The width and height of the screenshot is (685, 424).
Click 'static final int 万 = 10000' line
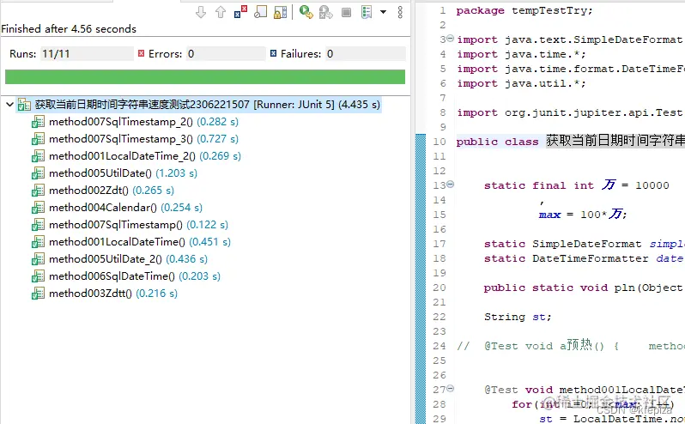pyautogui.click(x=576, y=185)
